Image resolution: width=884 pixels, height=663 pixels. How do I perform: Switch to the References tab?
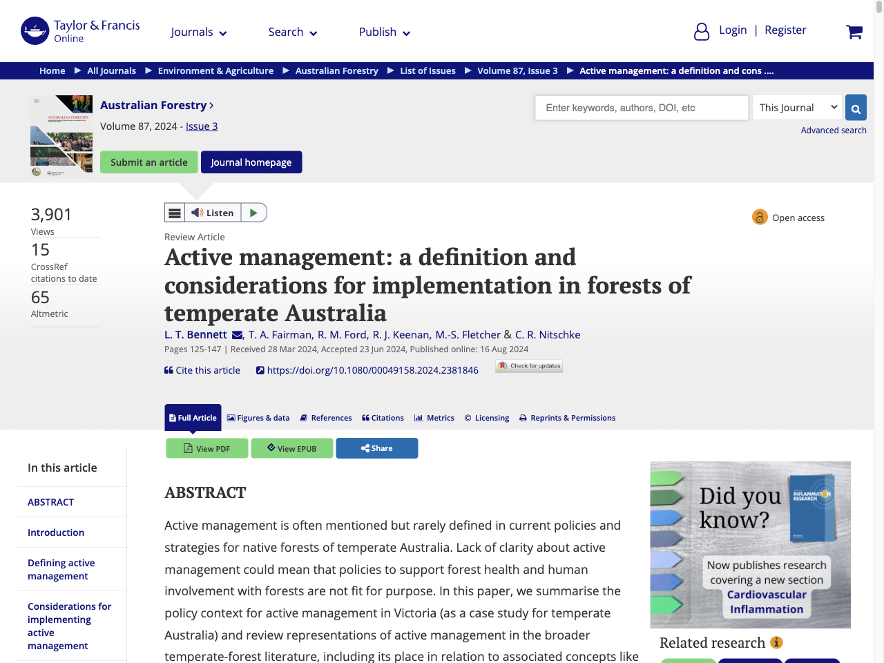tap(325, 417)
